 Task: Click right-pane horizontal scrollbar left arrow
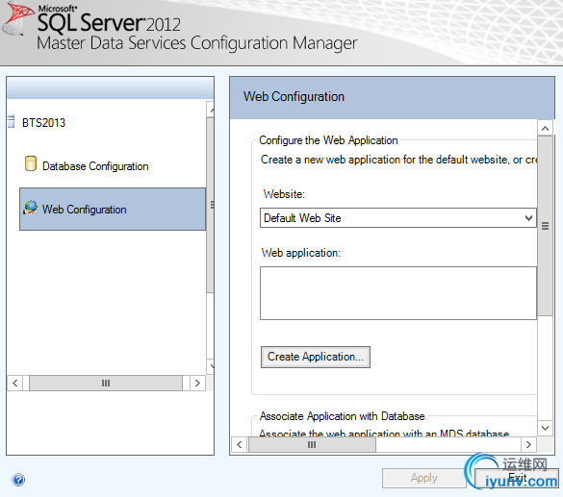[x=239, y=445]
